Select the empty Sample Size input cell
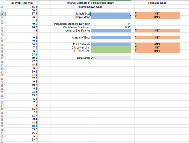Viewport: 189px width, 143px height. click(x=111, y=14)
